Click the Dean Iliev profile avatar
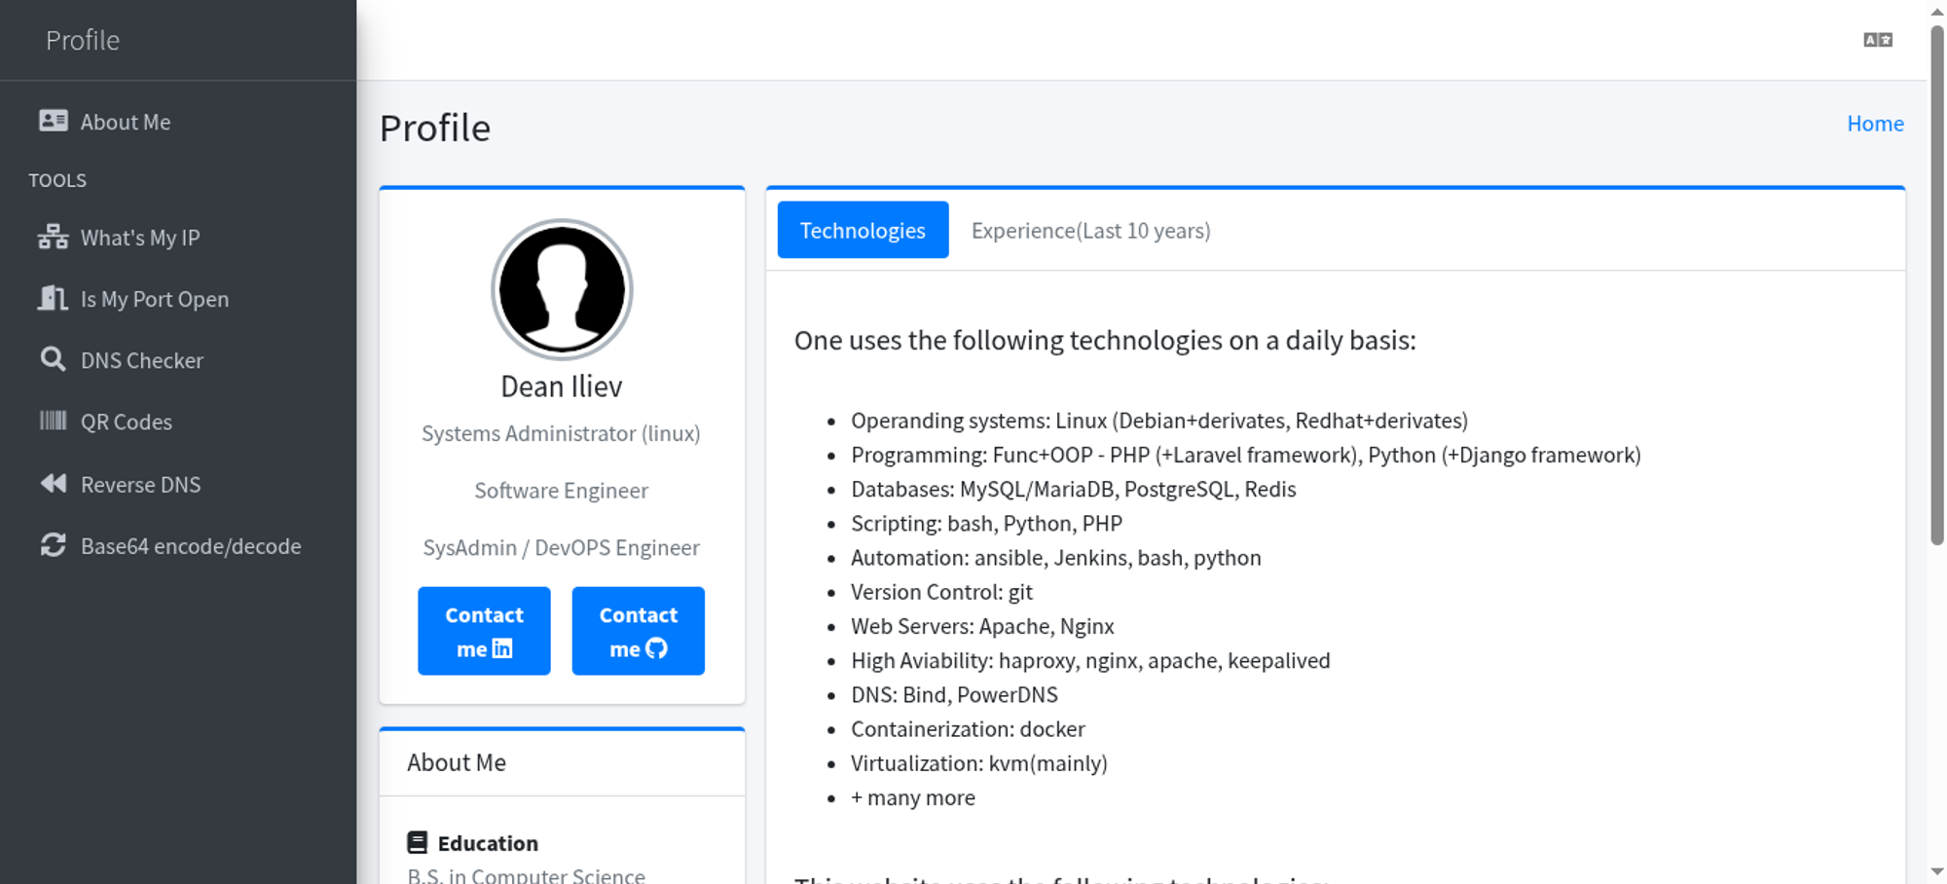Image resolution: width=1947 pixels, height=884 pixels. click(x=562, y=290)
